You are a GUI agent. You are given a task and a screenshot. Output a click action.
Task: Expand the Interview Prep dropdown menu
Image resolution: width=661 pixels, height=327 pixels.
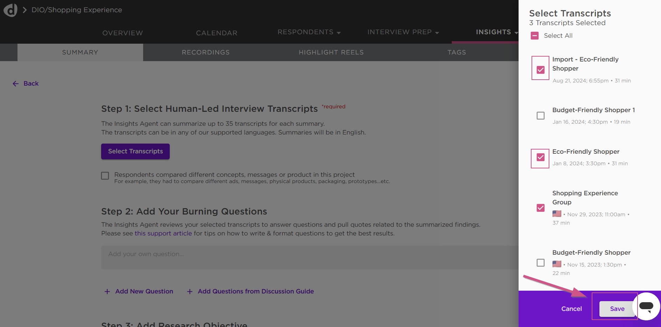click(403, 32)
